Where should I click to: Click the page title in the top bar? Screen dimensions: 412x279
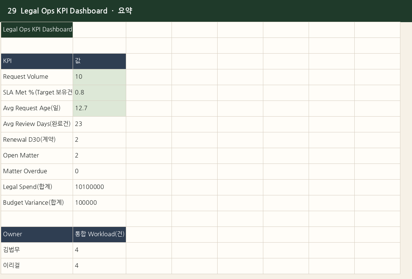coord(70,11)
